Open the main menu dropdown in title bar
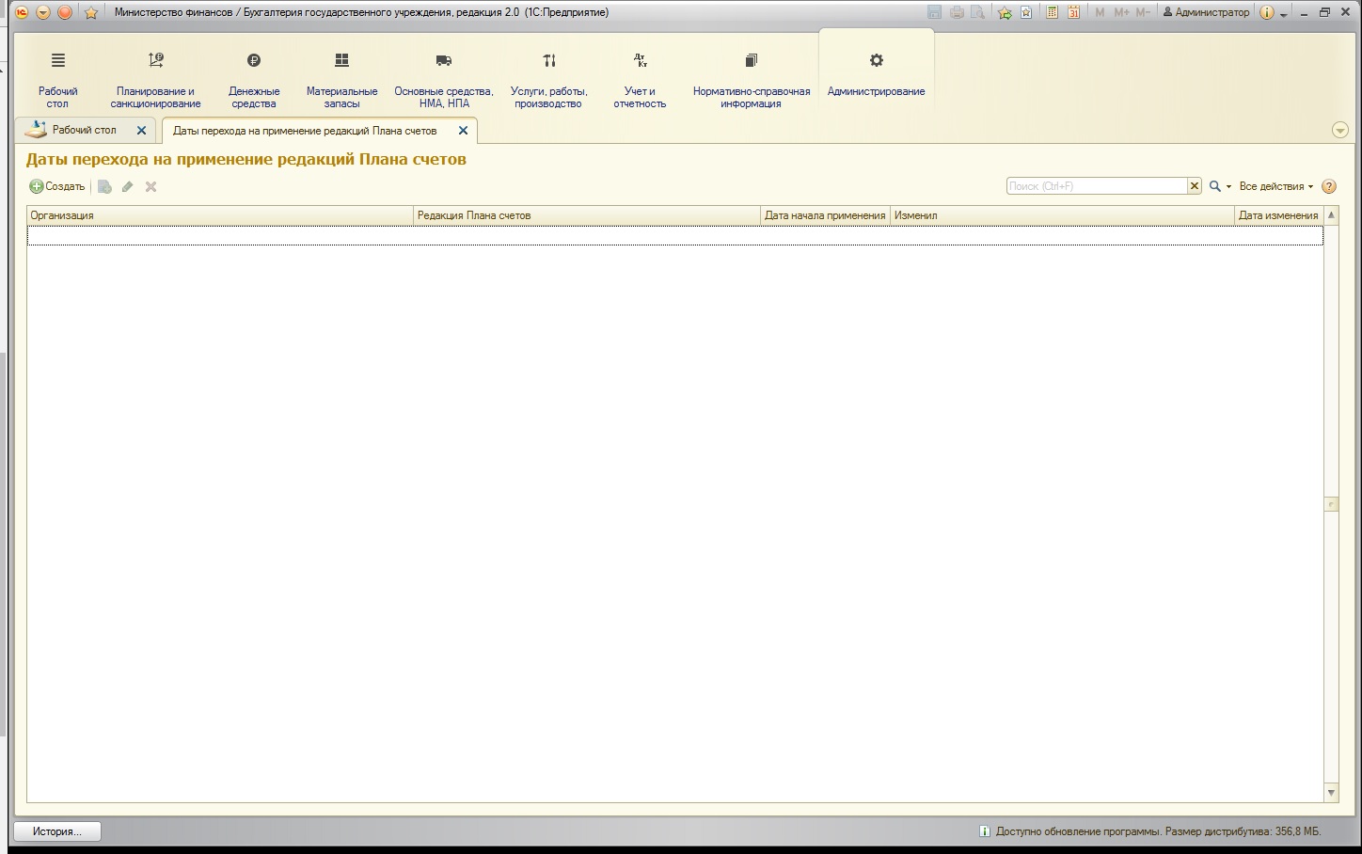Viewport: 1362px width, 854px height. click(x=43, y=12)
